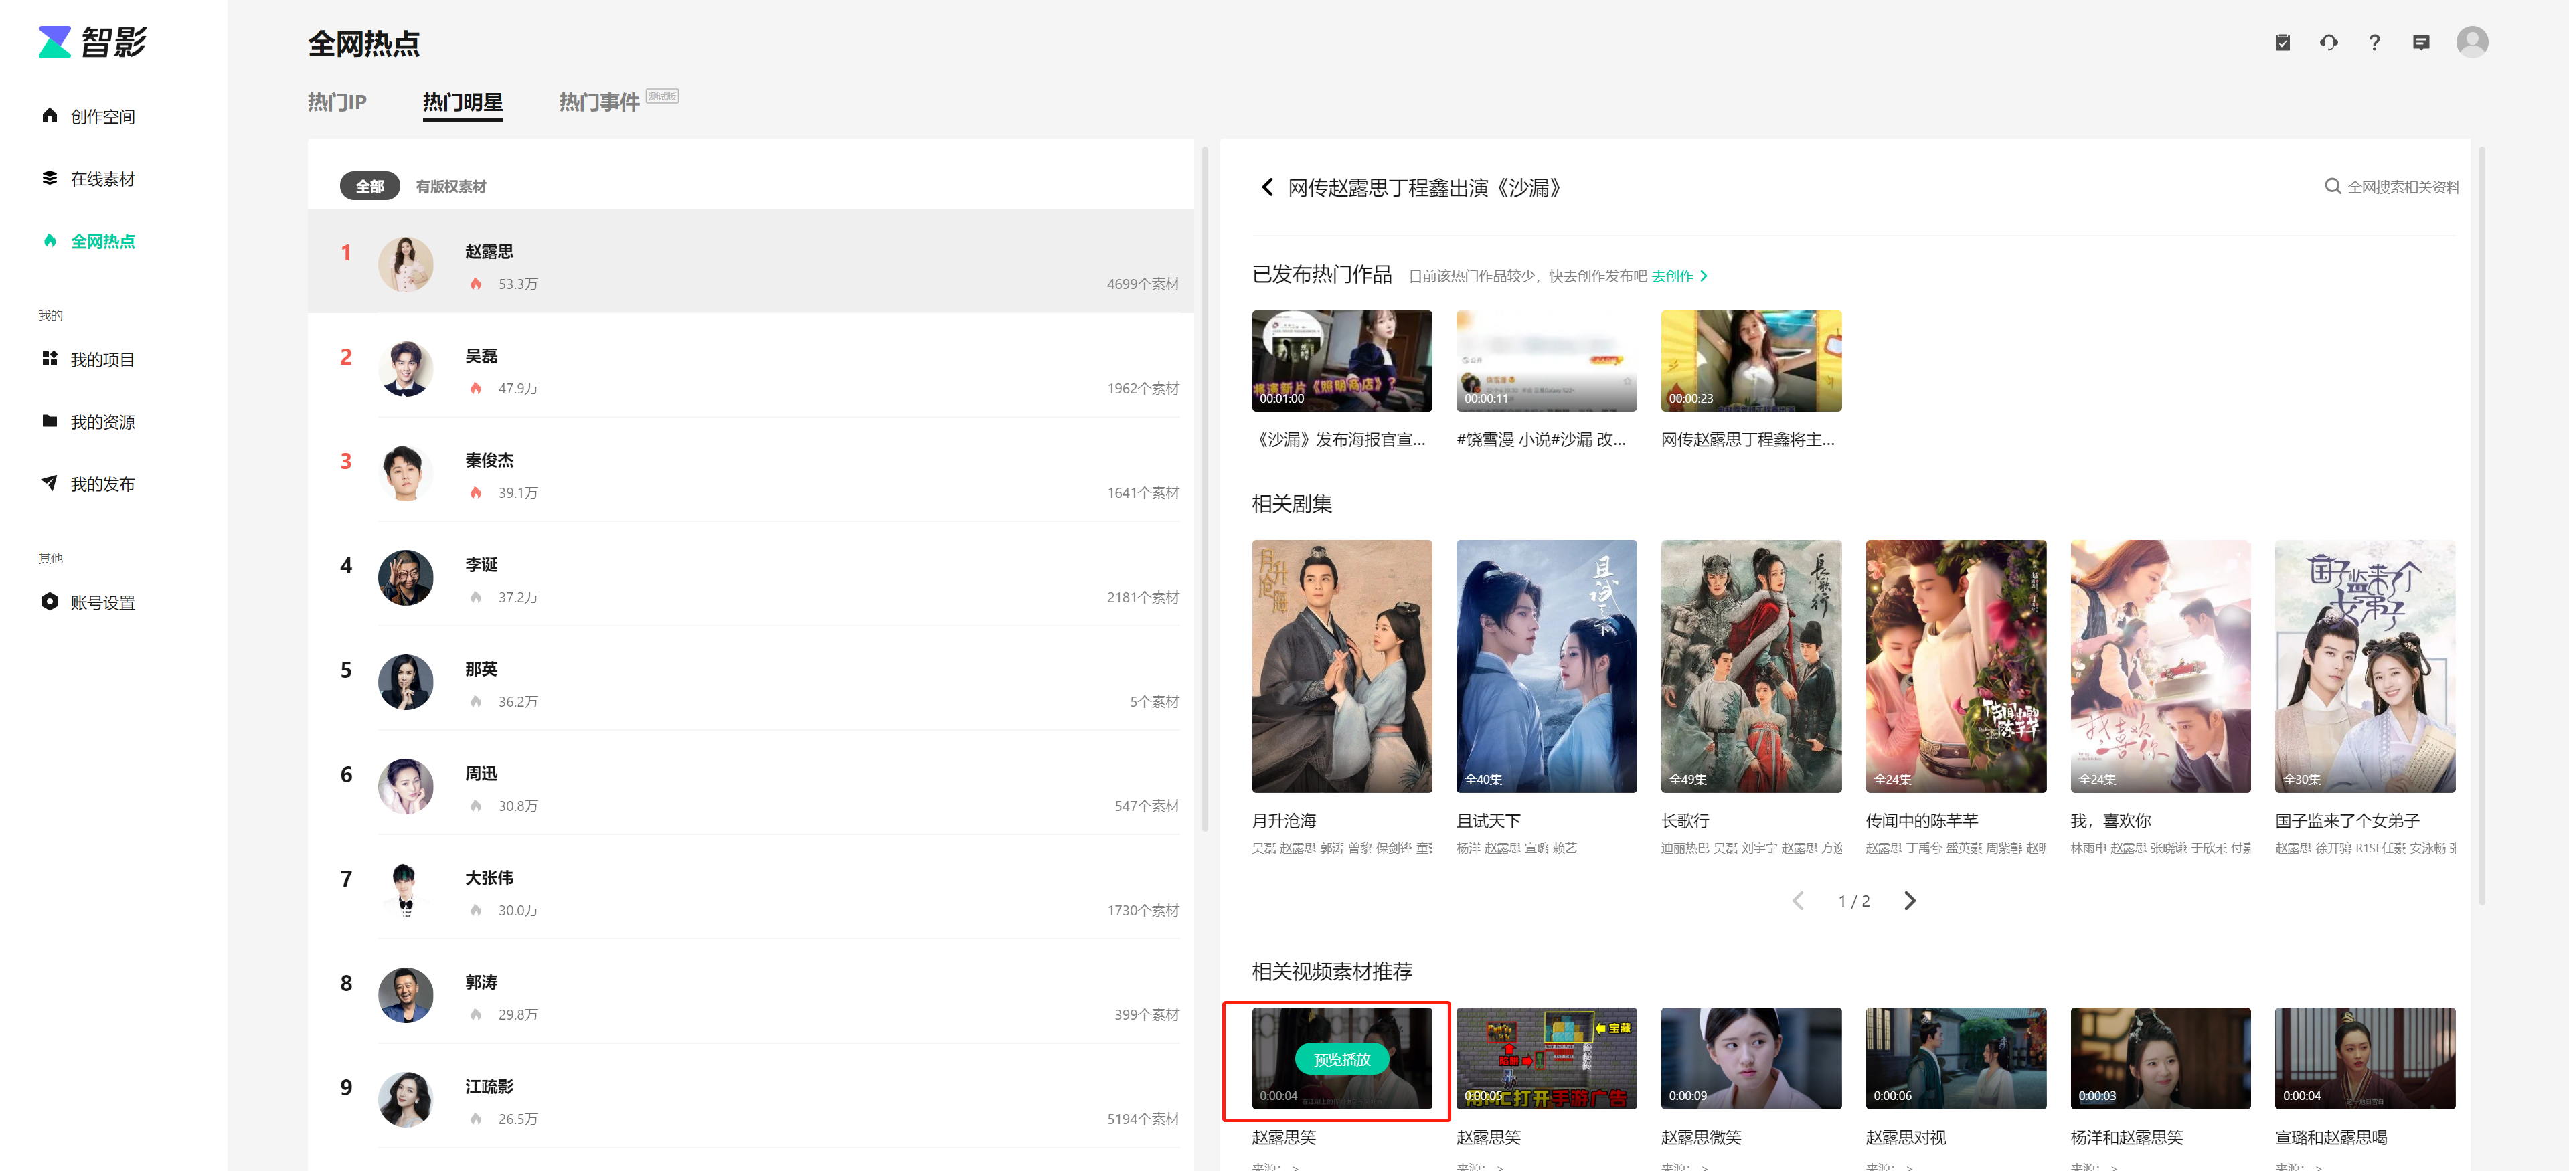Open the 国子监来了个女弟子 poster
This screenshot has width=2569, height=1171.
click(2365, 666)
